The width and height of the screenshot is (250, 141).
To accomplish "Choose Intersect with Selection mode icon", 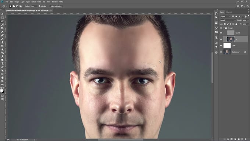I will click(21, 6).
